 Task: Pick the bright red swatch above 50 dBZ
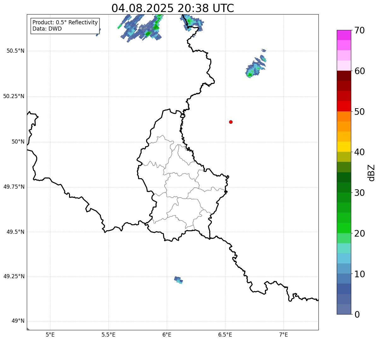pyautogui.click(x=346, y=106)
